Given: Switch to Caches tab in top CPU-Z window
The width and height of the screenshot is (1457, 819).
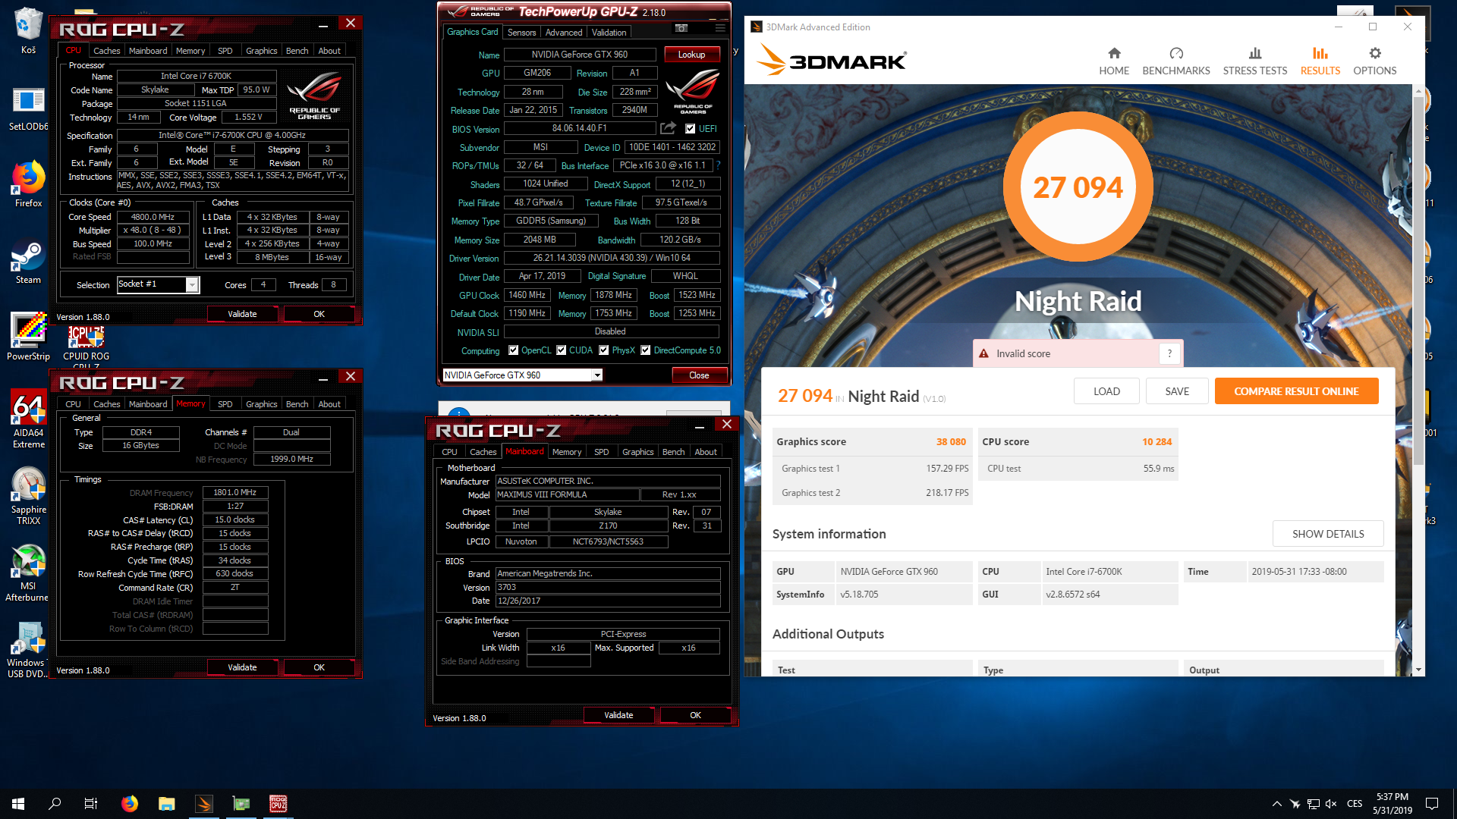Looking at the screenshot, I should point(106,51).
